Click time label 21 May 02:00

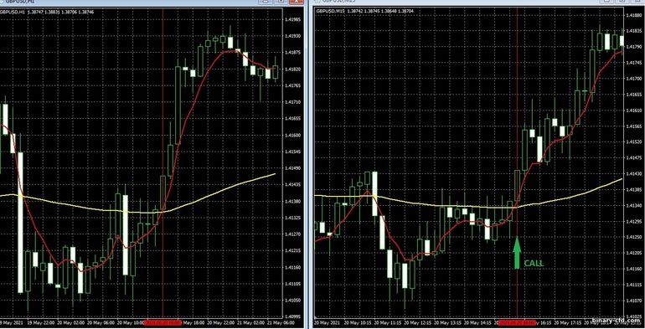tap(250, 323)
